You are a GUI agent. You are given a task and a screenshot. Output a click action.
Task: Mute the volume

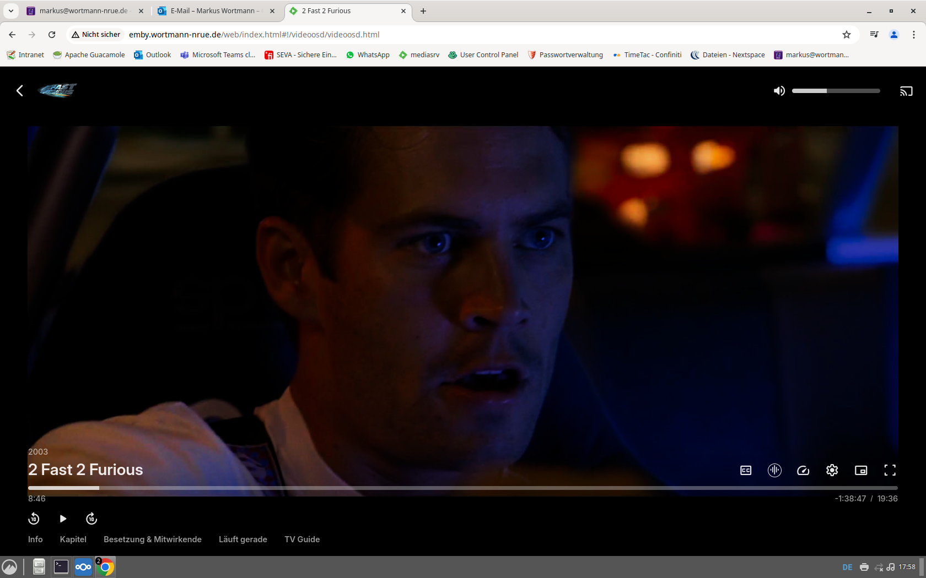point(779,91)
